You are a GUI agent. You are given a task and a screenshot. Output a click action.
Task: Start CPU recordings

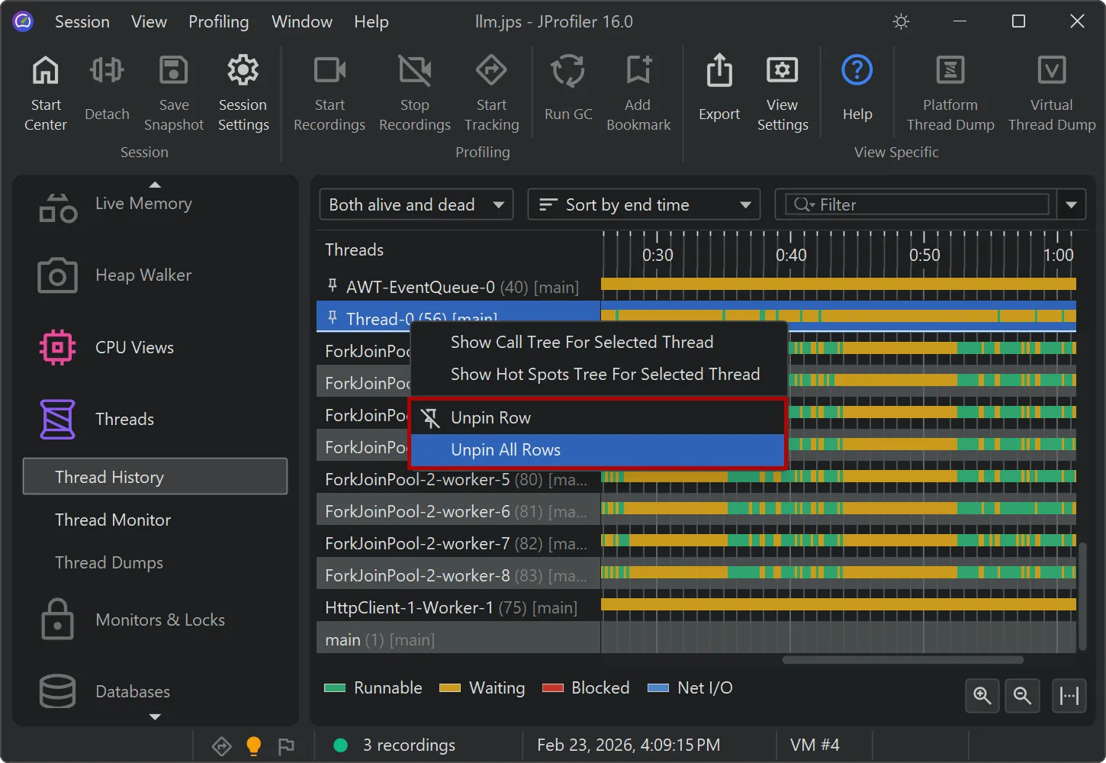[329, 92]
